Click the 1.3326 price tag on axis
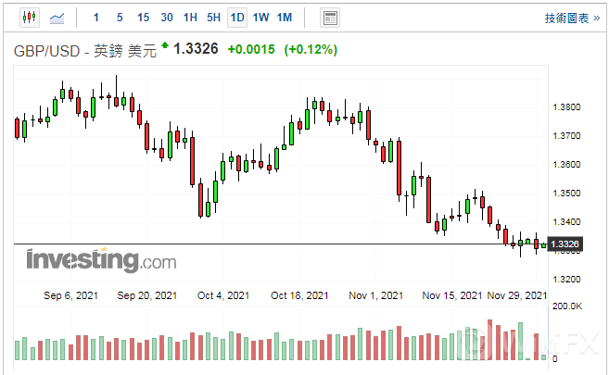This screenshot has height=375, width=609. (x=565, y=244)
